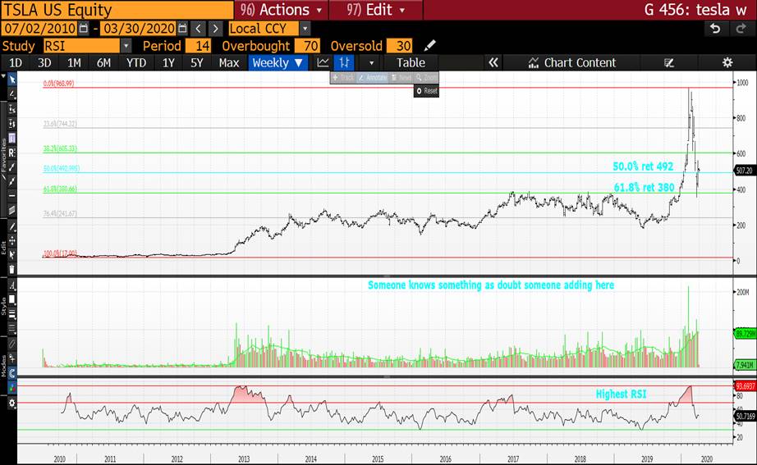
Task: Expand the Actions dropdown menu
Action: tap(281, 10)
